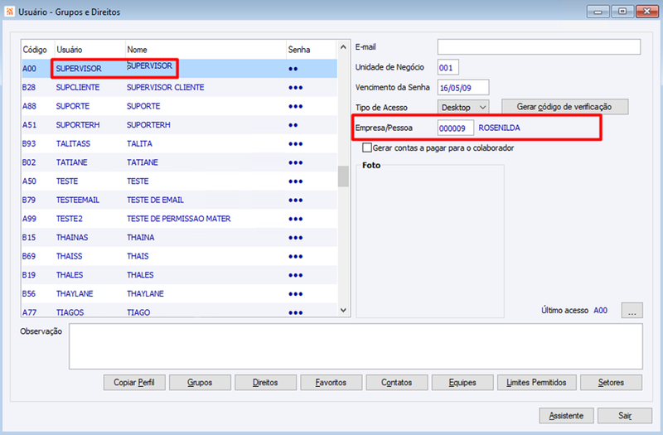Click name 'TESTE DE EMAIL'
This screenshot has height=435, width=663.
point(155,200)
